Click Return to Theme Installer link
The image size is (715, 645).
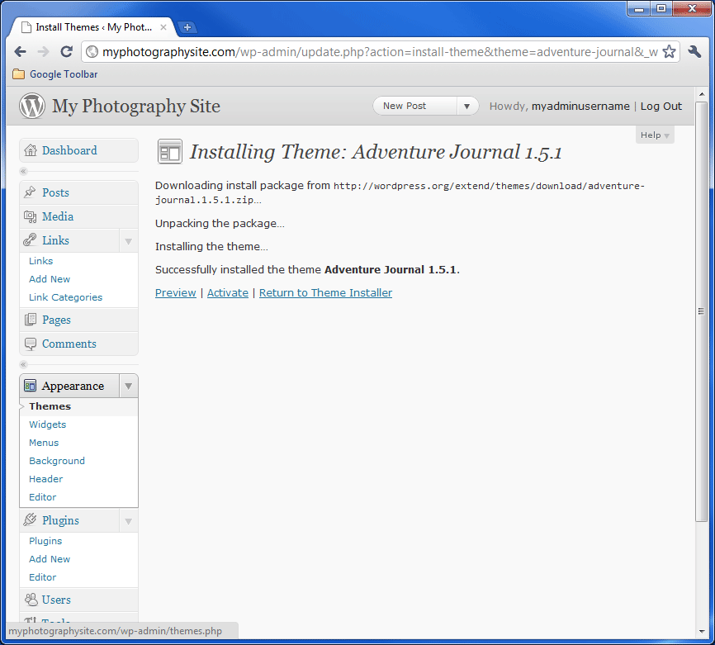point(325,292)
